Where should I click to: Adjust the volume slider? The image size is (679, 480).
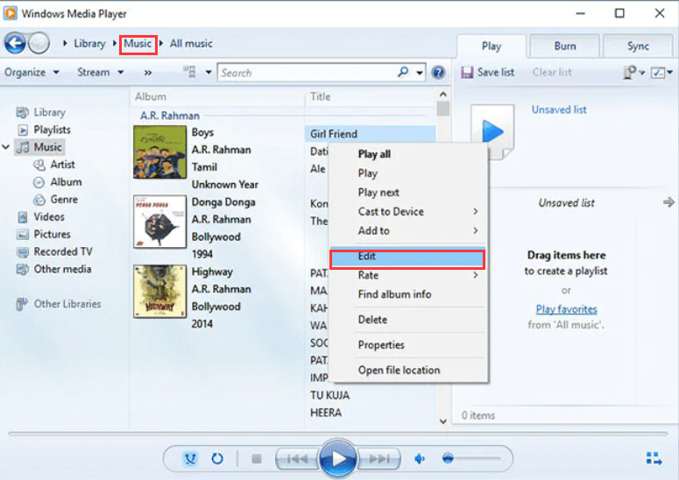471,458
